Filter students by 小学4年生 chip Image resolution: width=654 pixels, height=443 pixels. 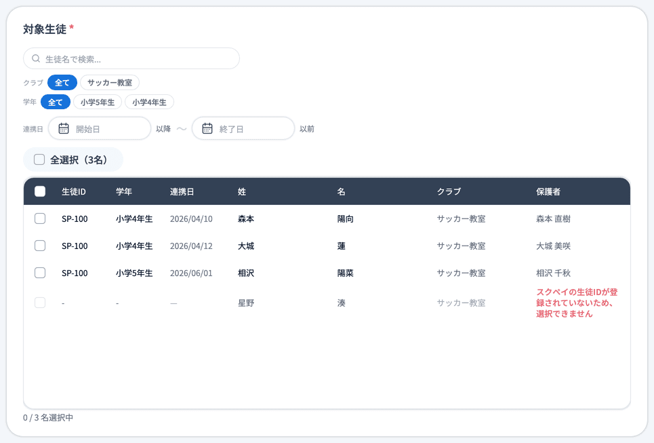[149, 102]
